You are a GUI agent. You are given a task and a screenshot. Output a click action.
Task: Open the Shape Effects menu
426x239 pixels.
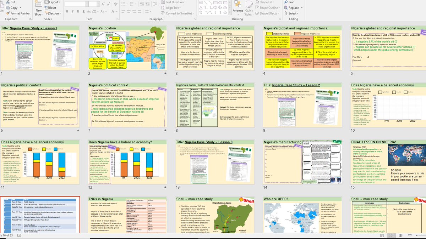point(268,13)
